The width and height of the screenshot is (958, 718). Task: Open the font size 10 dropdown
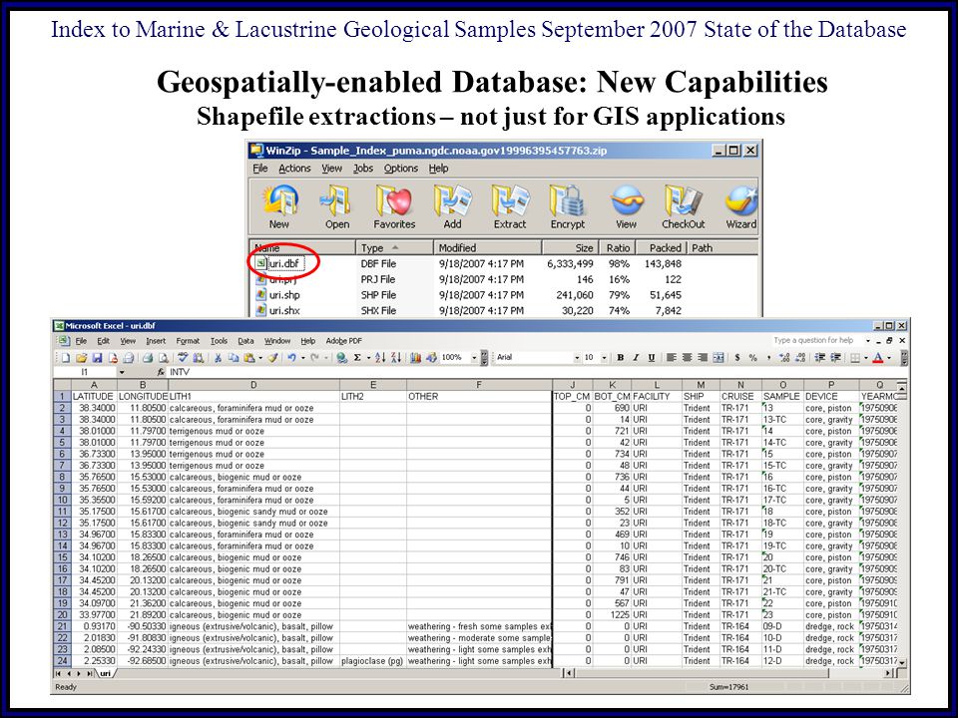click(x=604, y=357)
